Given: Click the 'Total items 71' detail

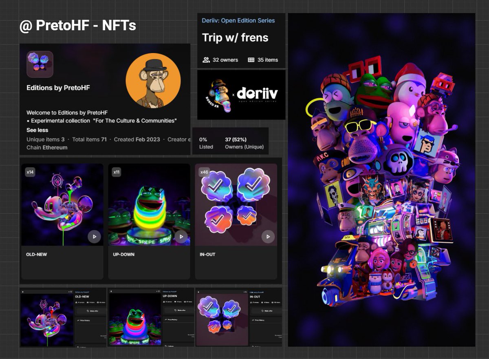Looking at the screenshot, I should 89,140.
